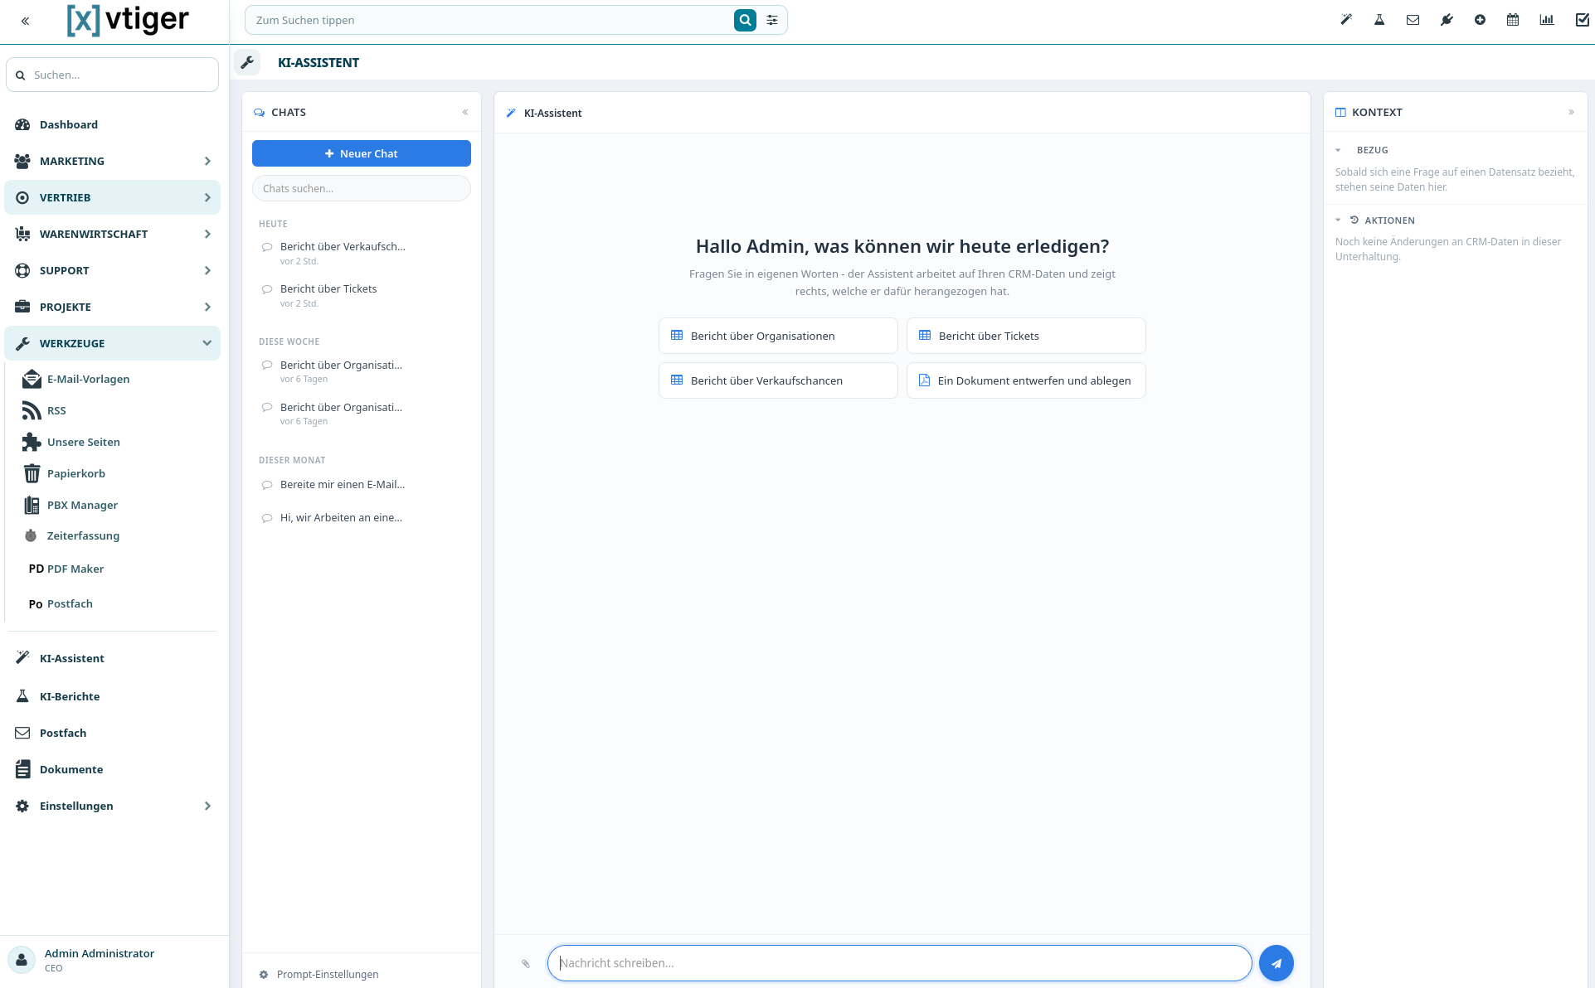Click the quick create plus icon
This screenshot has height=988, width=1595.
coord(1480,20)
